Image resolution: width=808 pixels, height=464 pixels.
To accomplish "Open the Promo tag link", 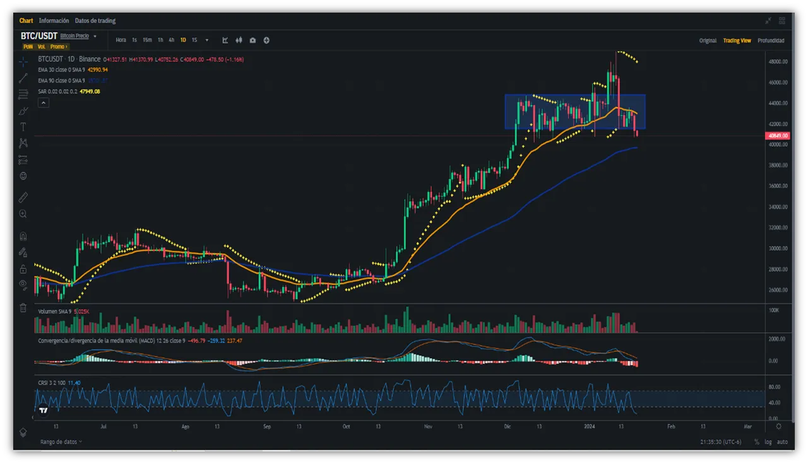I will (59, 47).
